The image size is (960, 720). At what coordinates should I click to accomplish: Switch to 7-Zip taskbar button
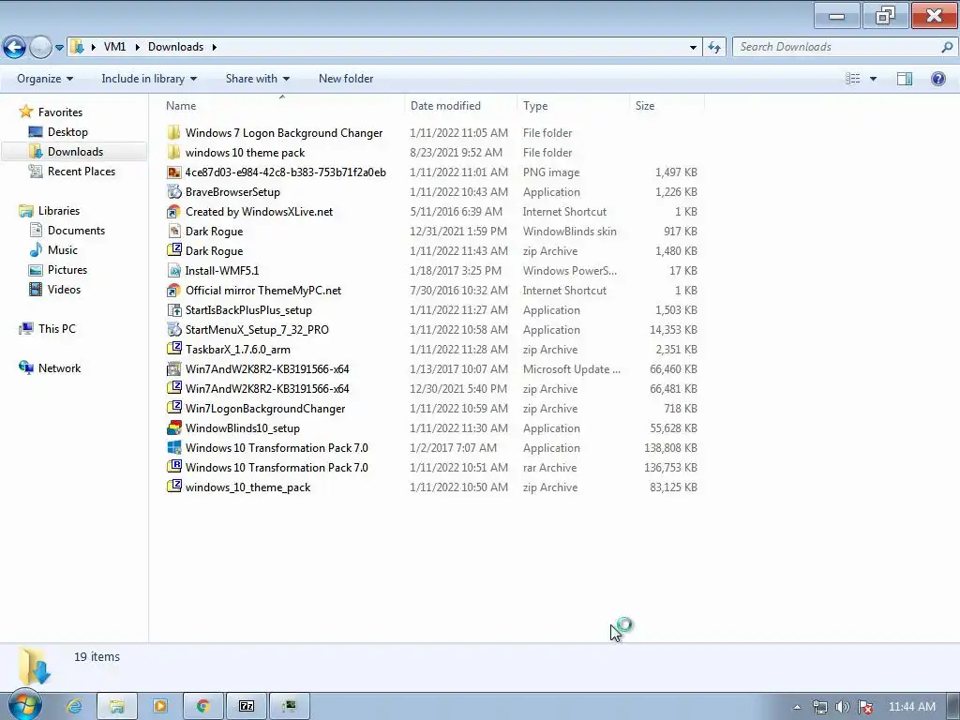pyautogui.click(x=247, y=707)
